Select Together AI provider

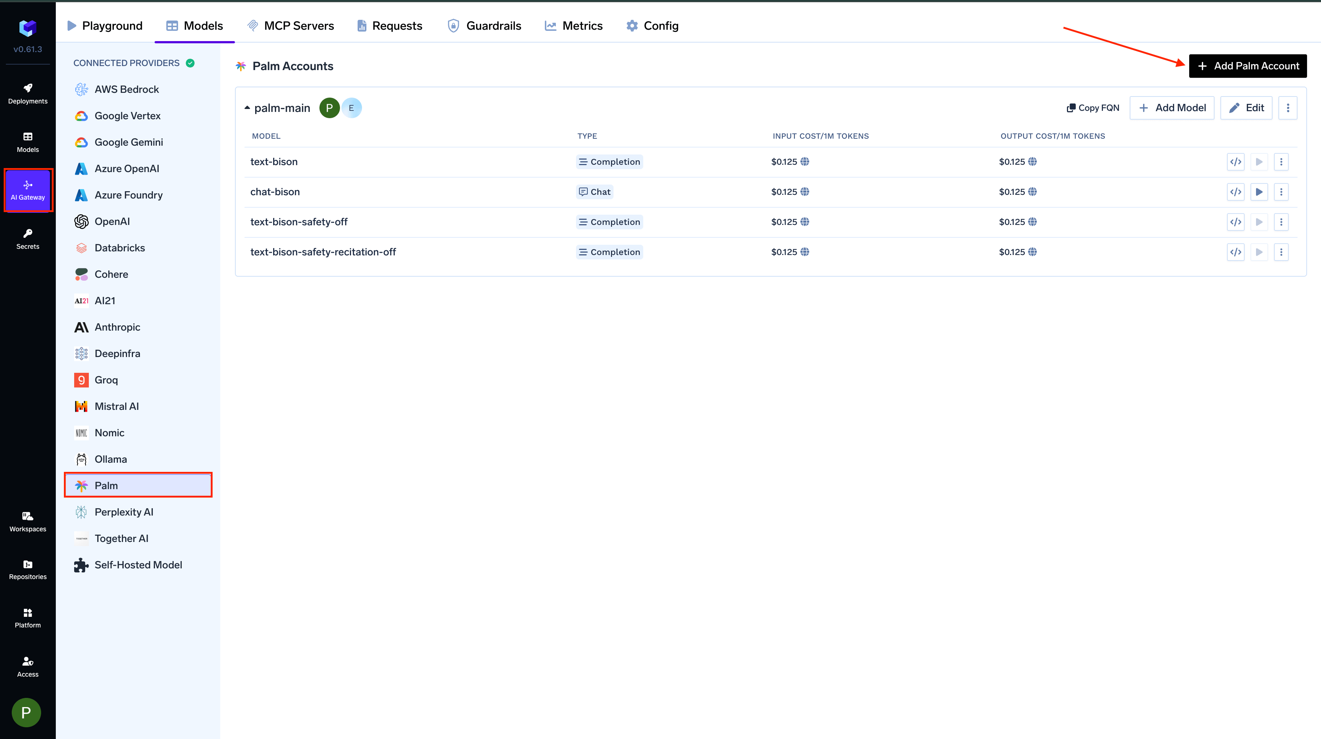(138, 539)
